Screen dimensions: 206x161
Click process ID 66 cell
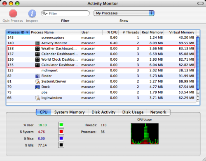click(9, 98)
